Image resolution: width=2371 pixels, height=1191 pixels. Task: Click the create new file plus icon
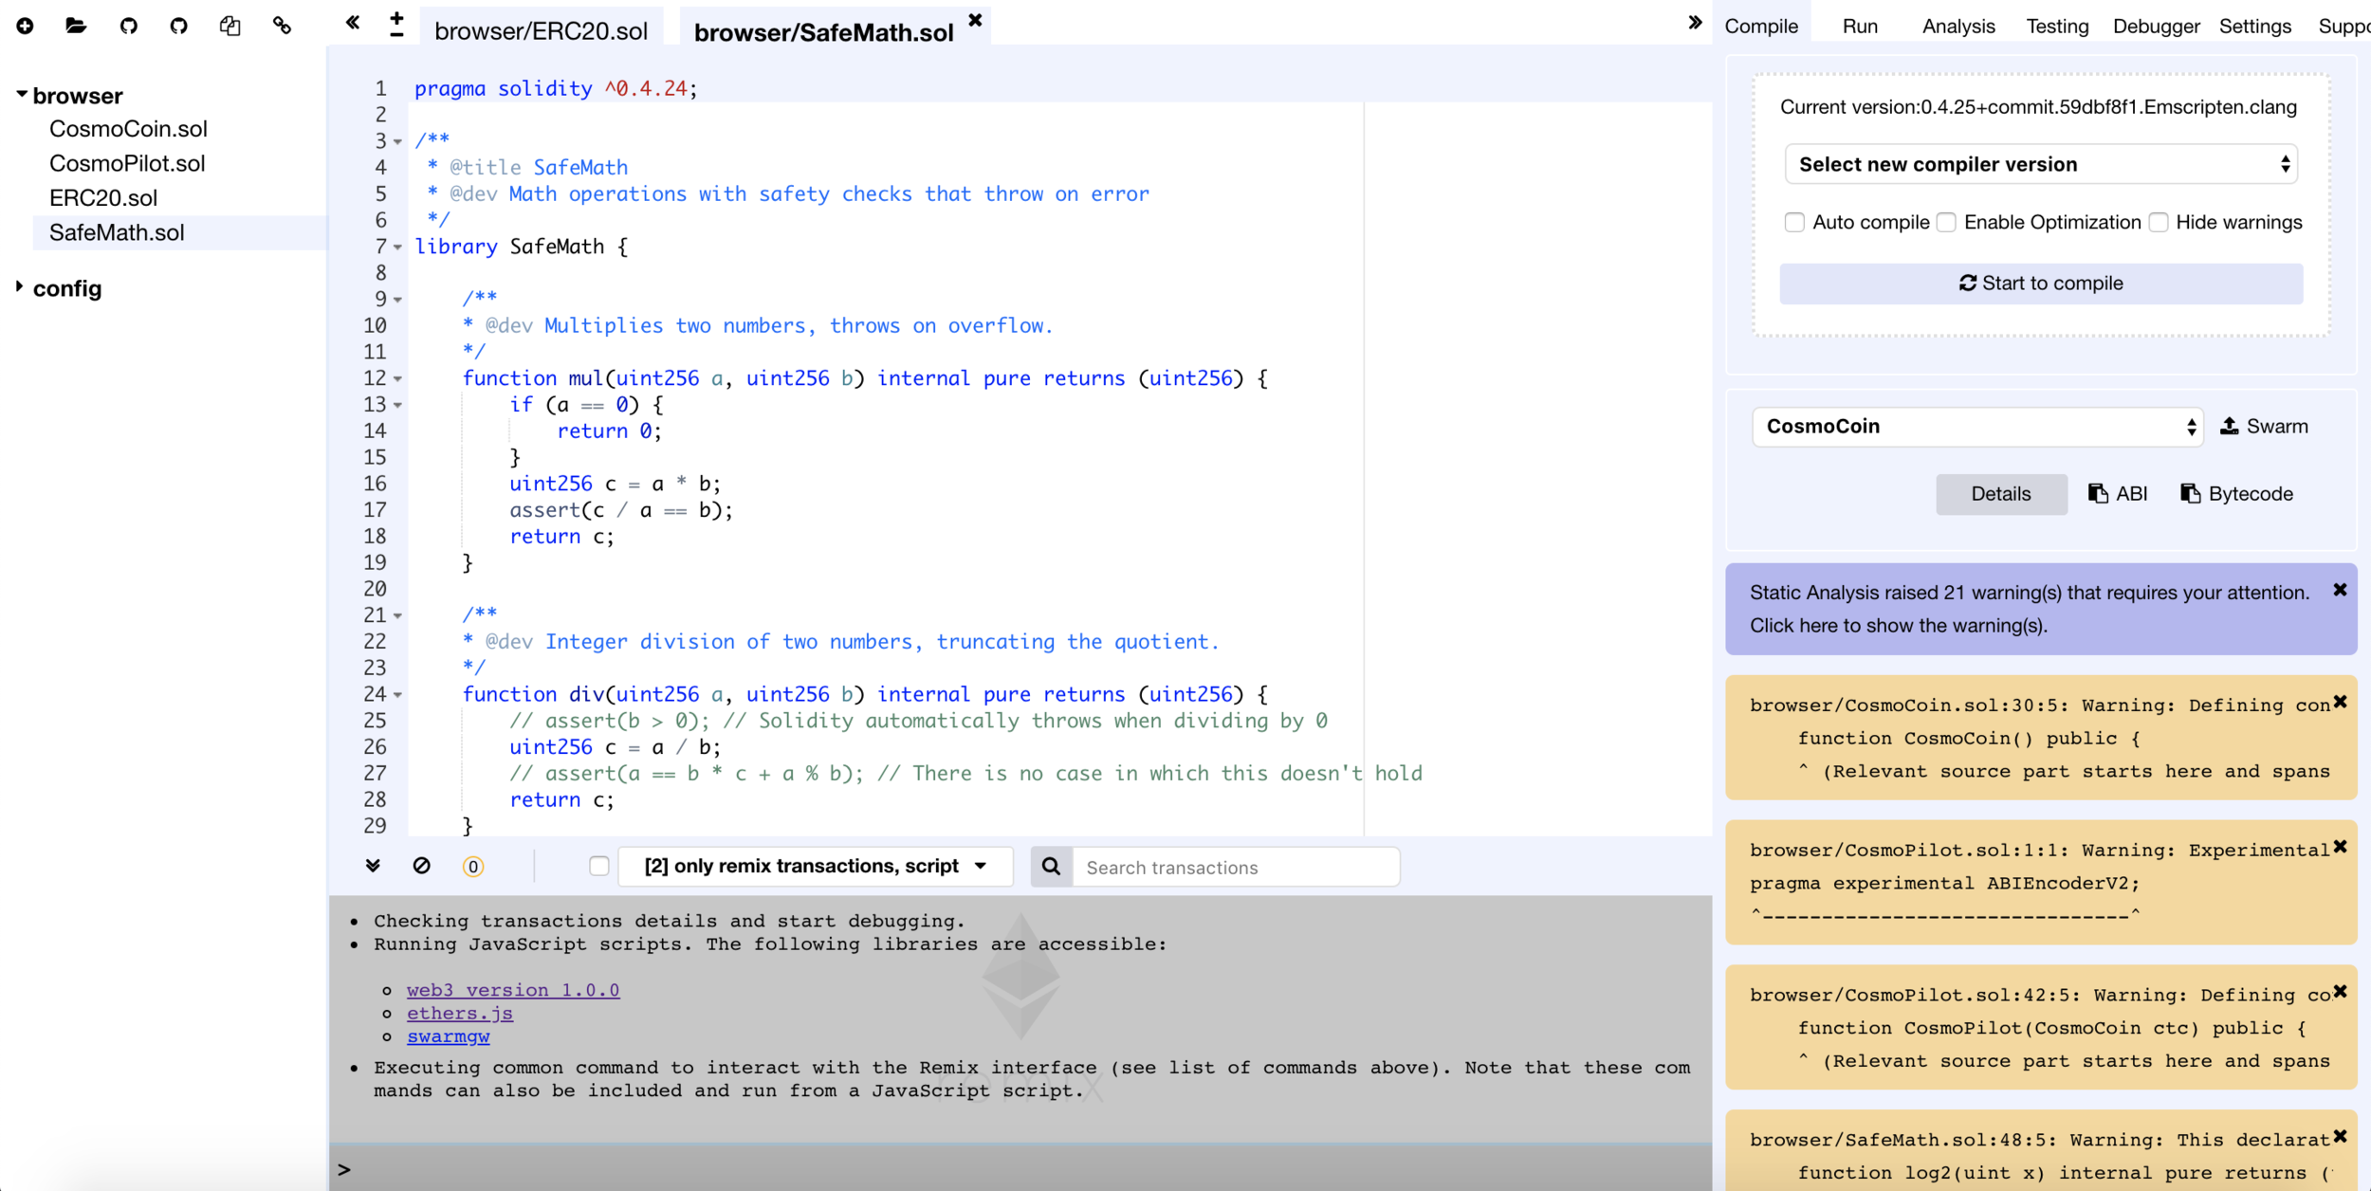[26, 26]
